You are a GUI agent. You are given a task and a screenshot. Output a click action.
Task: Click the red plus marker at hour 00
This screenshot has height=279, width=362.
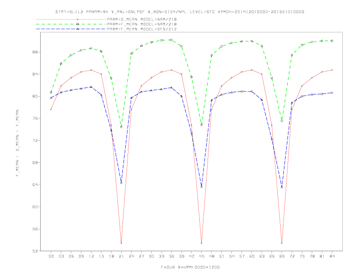click(51, 109)
